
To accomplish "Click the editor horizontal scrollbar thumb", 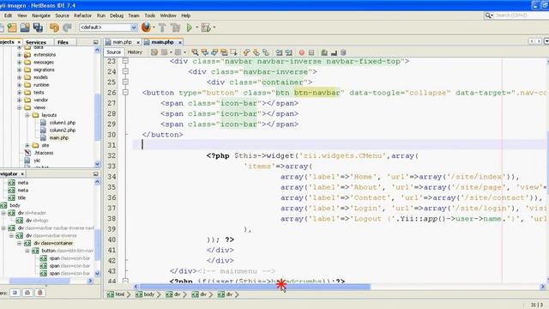I will point(255,287).
